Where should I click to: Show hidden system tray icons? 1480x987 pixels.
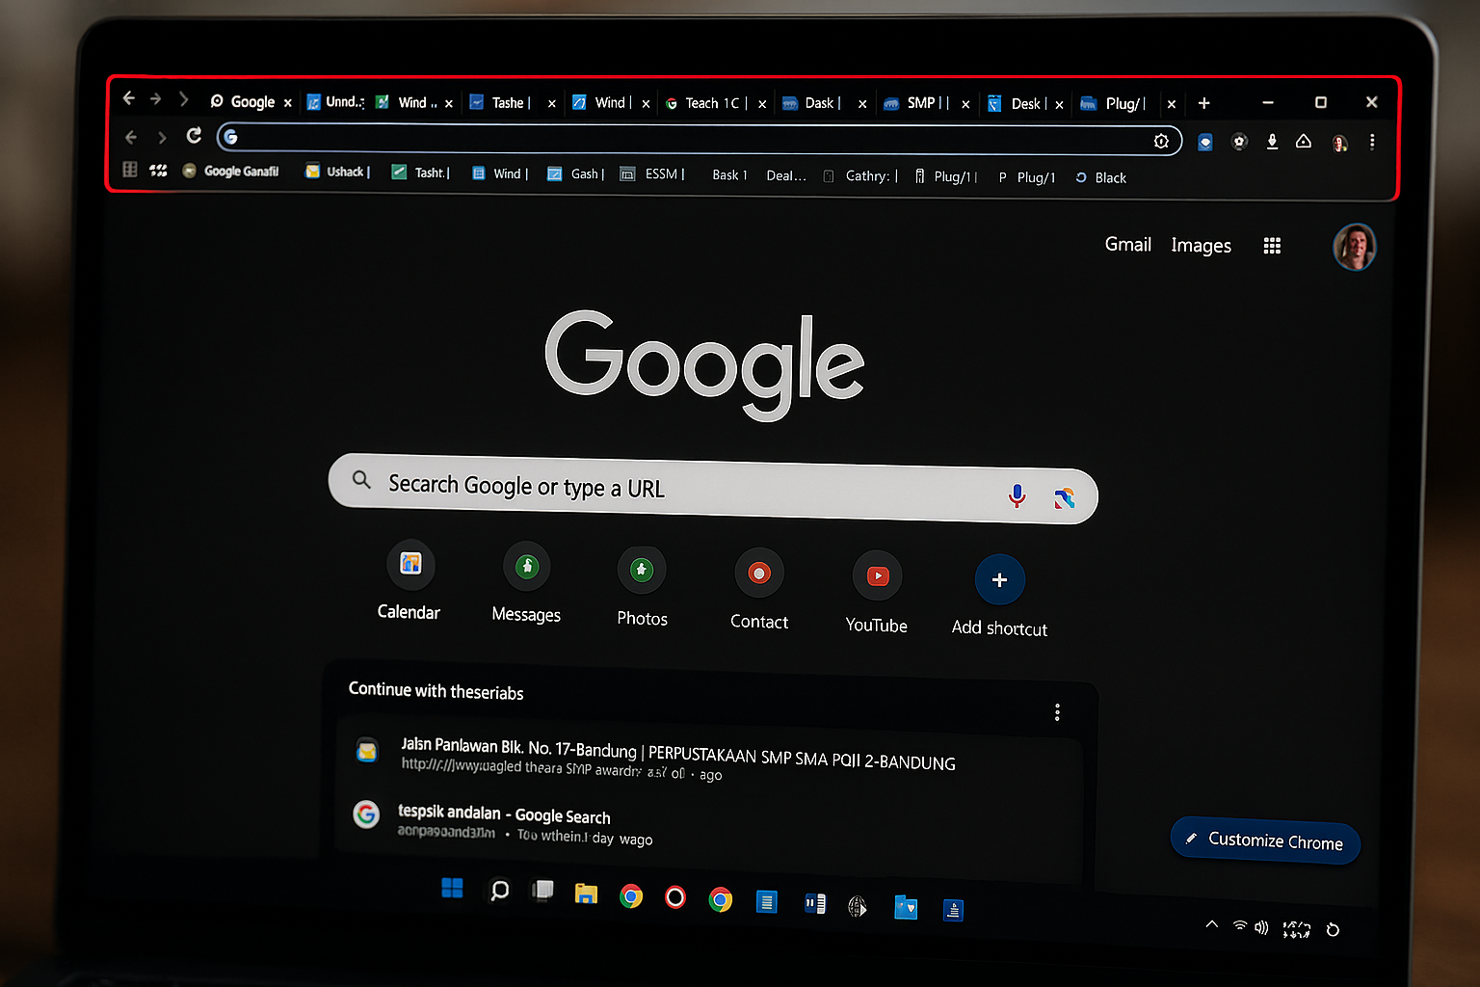1212,924
